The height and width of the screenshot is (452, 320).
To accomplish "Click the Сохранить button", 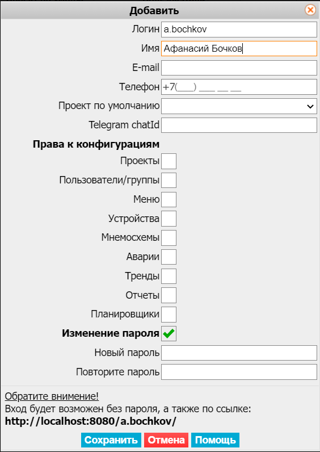I will [111, 440].
